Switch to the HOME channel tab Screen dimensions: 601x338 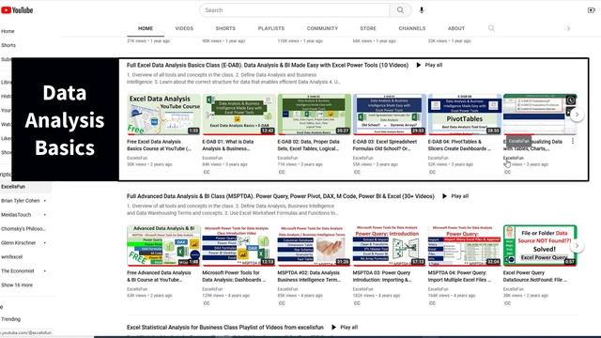click(146, 28)
